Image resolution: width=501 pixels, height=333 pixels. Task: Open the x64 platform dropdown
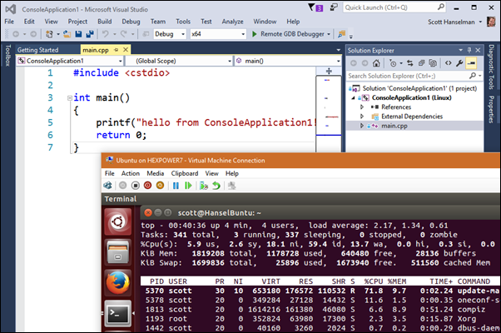[243, 34]
